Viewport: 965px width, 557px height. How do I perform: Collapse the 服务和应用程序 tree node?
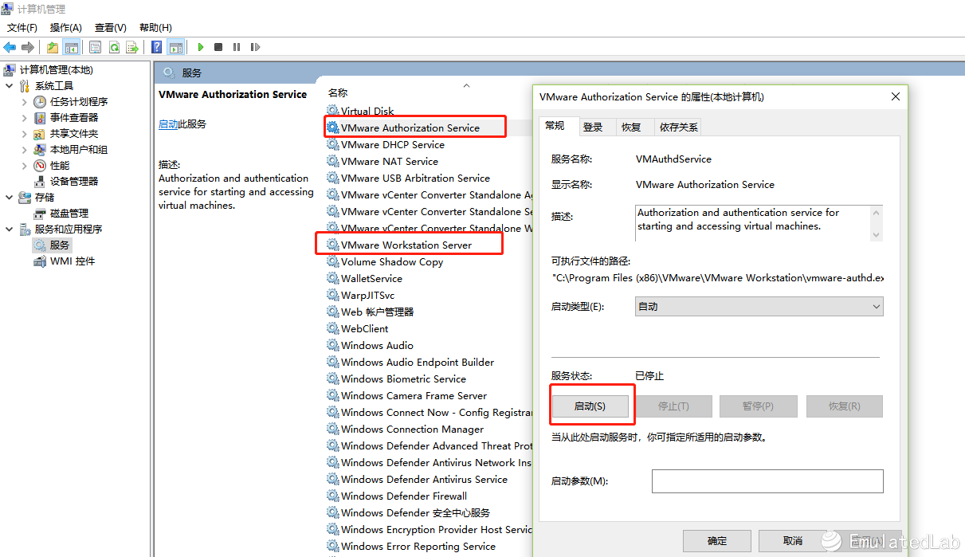tap(9, 229)
